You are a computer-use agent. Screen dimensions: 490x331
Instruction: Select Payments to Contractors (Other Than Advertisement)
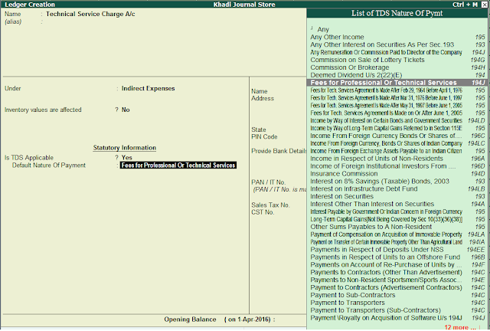click(x=397, y=273)
